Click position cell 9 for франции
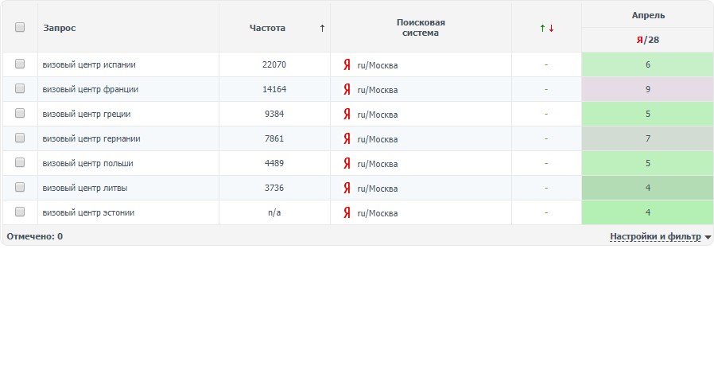The width and height of the screenshot is (714, 389). click(647, 89)
